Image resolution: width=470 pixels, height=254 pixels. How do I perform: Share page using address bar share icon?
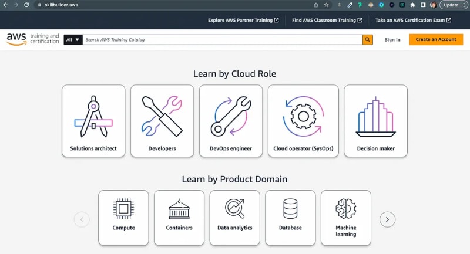(x=316, y=5)
